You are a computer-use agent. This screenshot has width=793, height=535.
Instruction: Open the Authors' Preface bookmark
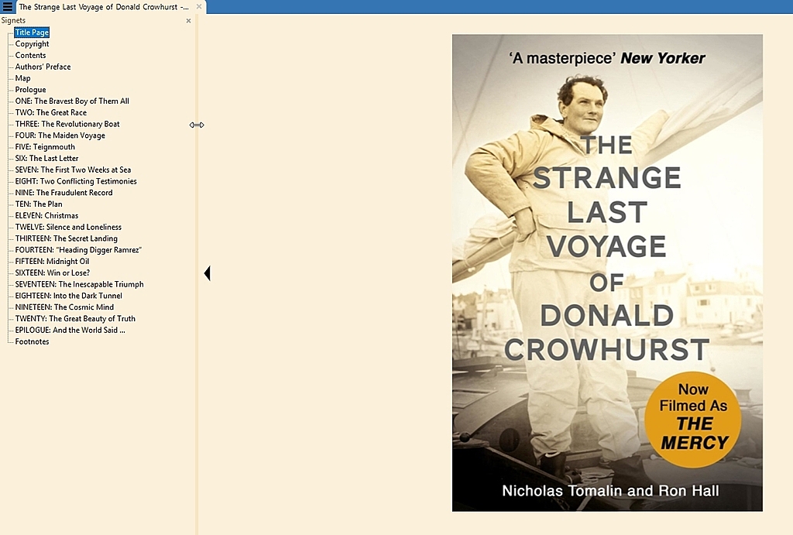(x=43, y=67)
